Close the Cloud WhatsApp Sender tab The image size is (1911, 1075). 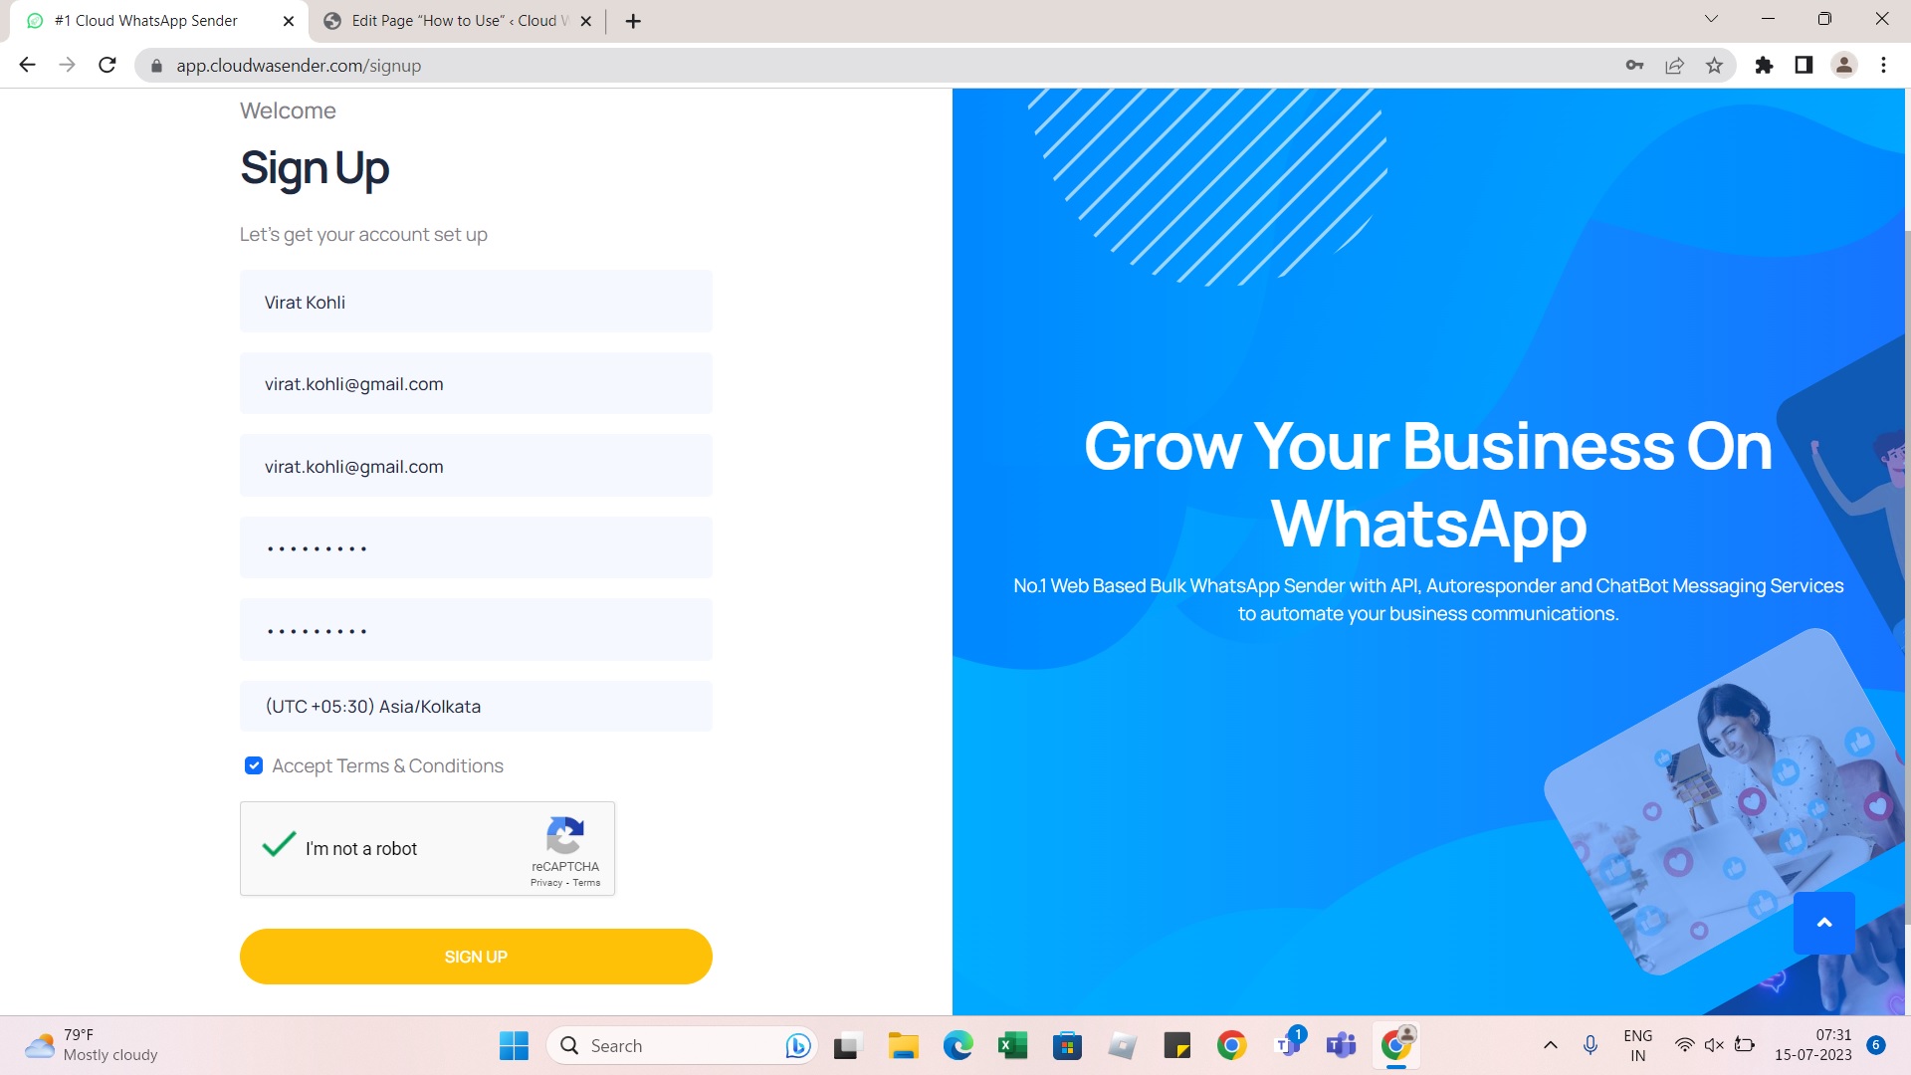(x=289, y=21)
